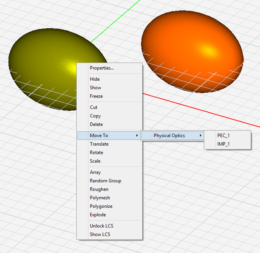Choose Translate from the context menu

[99, 144]
